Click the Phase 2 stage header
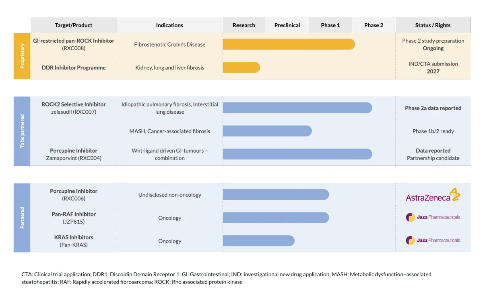Screen dimensions: 483x302 [374, 25]
